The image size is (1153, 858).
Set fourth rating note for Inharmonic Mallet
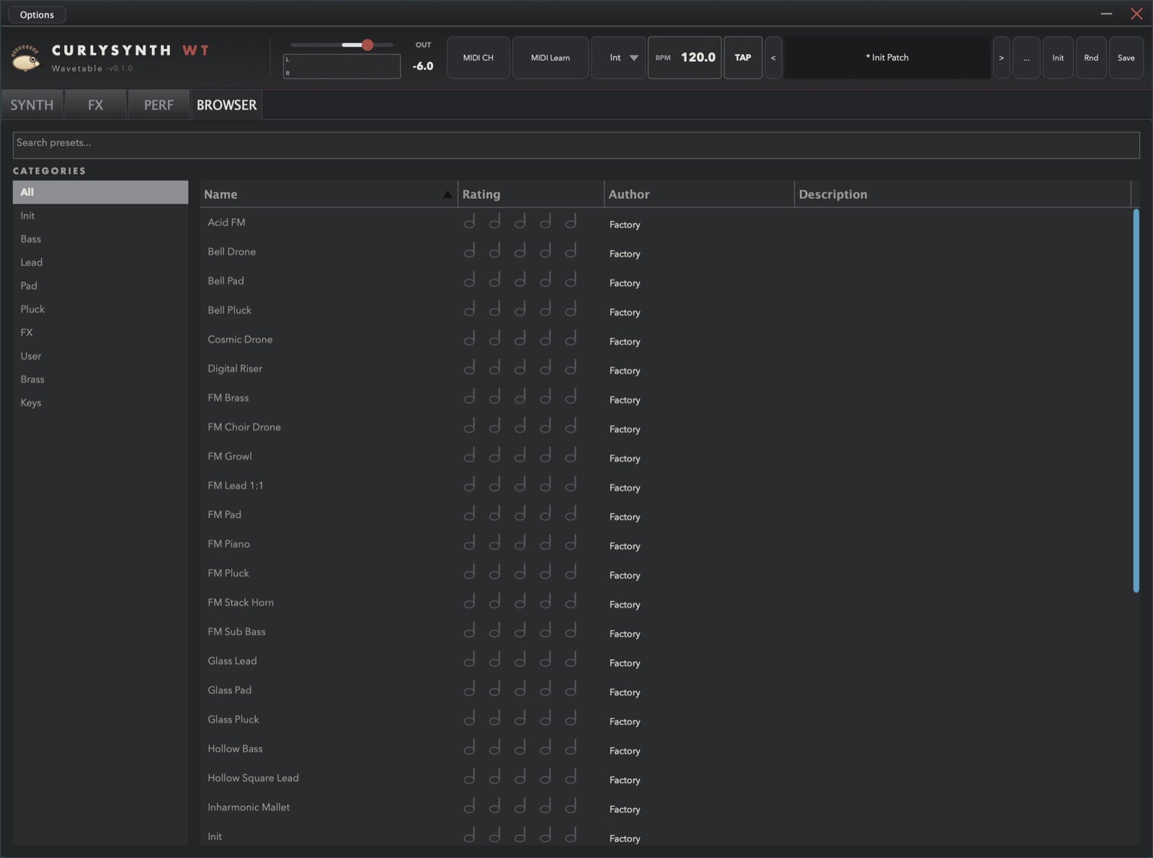pos(546,806)
